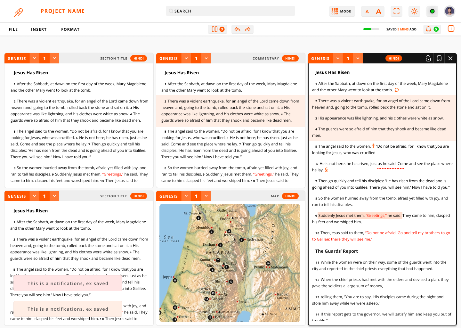Bookmark the passage in the dark panel
Screen dimensions: 461x328
click(439, 58)
